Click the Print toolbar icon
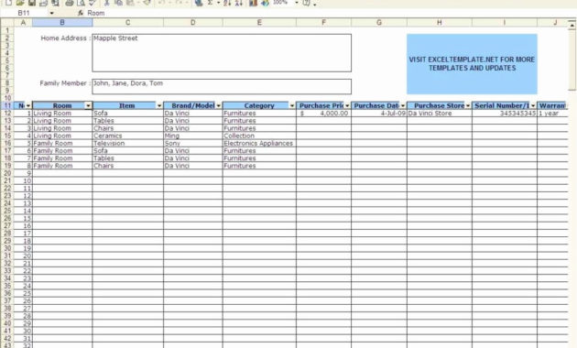Image resolution: width=577 pixels, height=348 pixels. click(x=69, y=3)
